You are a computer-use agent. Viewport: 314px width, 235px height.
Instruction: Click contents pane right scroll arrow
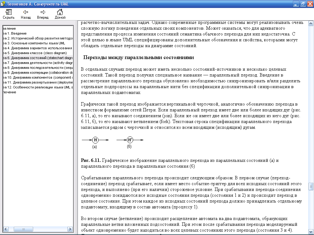[70, 229]
